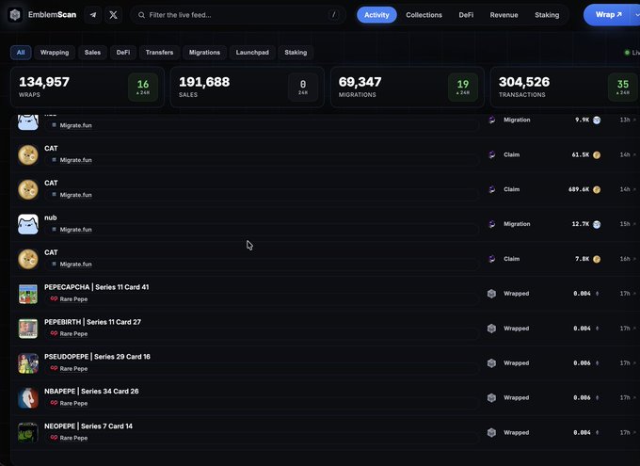Screen dimensions: 640x466
Task: Open the PEPECAPCHA card thumbnail
Action: pos(28,294)
